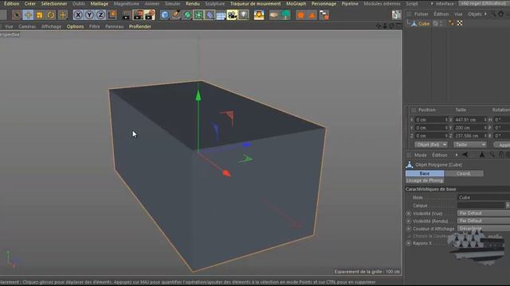Add a floor environment object
The width and height of the screenshot is (510, 286).
(x=221, y=15)
